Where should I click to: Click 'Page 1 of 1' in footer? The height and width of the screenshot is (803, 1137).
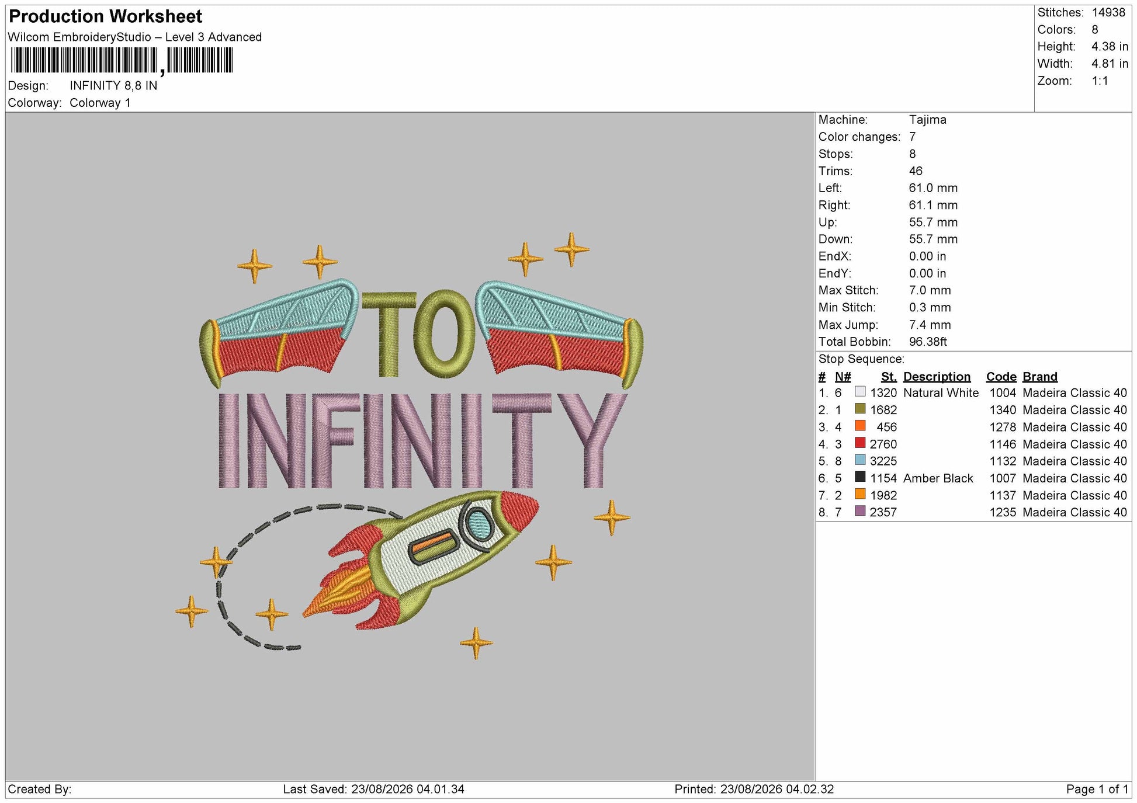1097,789
